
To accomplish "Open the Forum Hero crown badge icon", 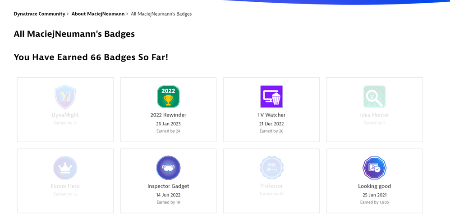I will coord(65,168).
